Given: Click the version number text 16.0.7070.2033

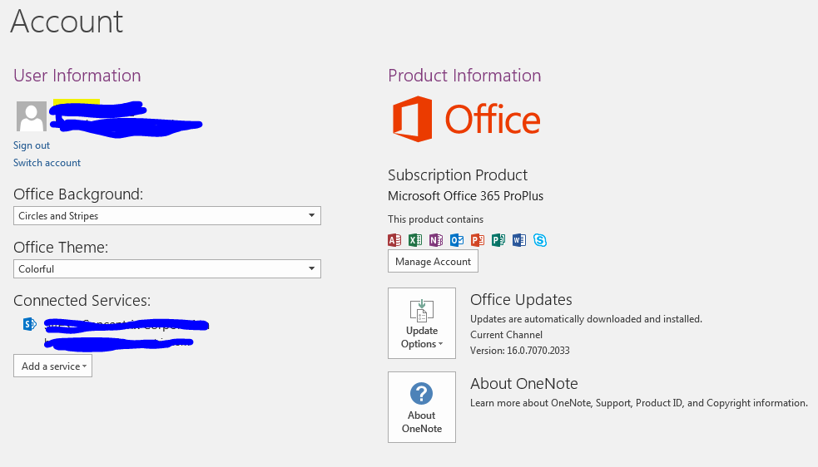Looking at the screenshot, I should [538, 351].
